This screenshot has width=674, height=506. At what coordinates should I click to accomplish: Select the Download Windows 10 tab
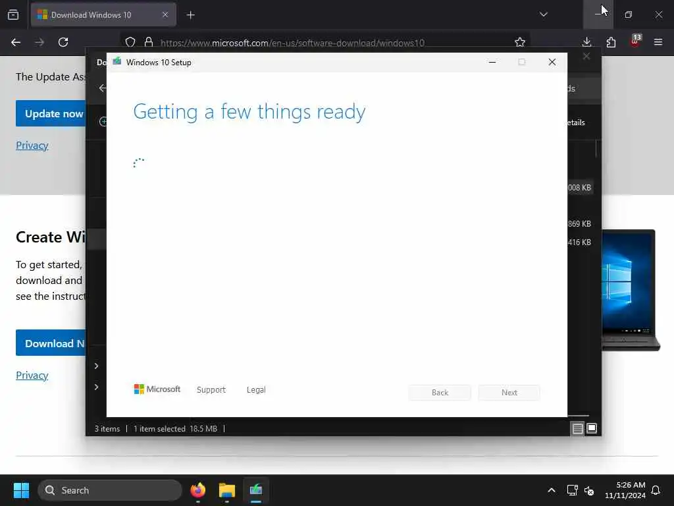click(x=103, y=14)
